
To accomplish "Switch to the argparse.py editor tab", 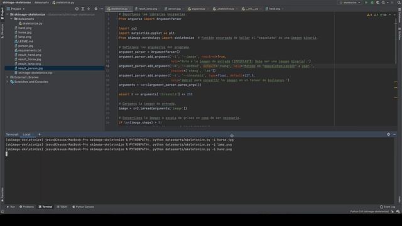I will point(198,9).
